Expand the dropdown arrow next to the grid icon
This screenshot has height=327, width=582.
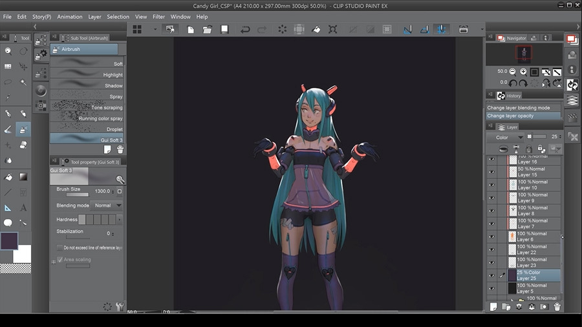tap(155, 30)
